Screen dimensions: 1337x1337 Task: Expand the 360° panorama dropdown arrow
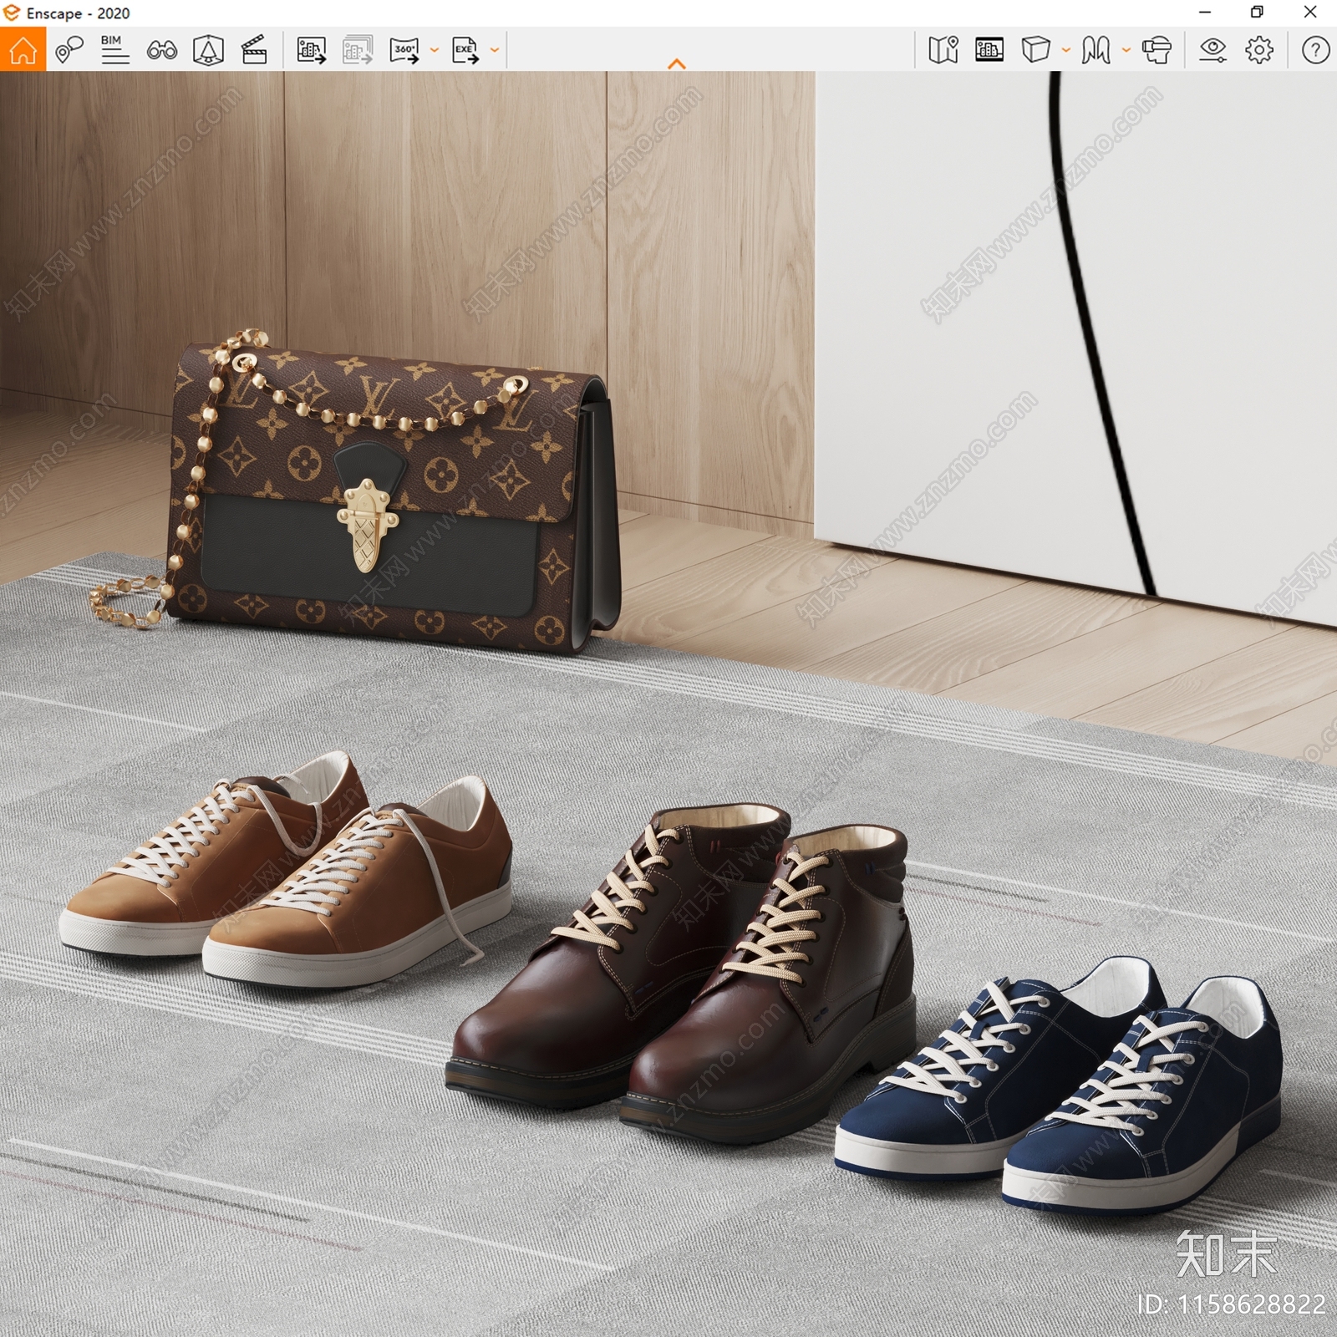[x=434, y=50]
